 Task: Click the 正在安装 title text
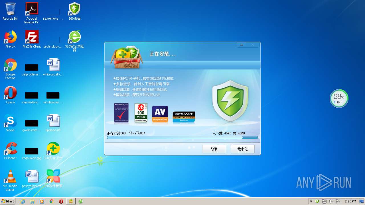coord(163,54)
